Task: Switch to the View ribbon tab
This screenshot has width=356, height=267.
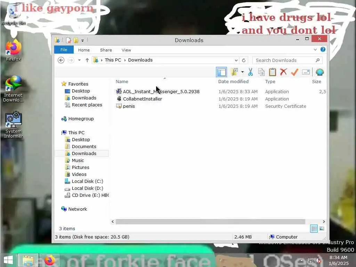Action: (126, 50)
